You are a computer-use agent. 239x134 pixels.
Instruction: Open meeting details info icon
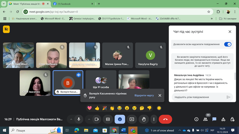[196, 119]
